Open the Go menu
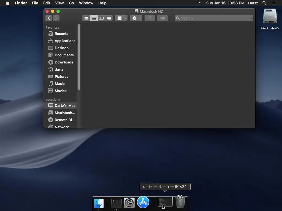282x211 pixels. click(x=71, y=3)
